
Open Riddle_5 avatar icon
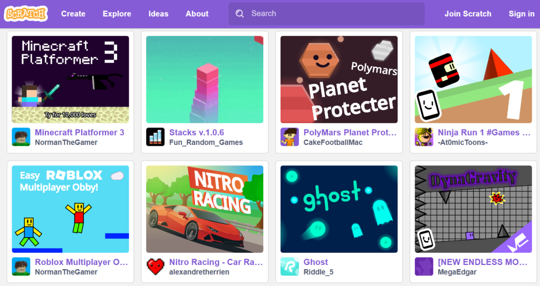290,267
